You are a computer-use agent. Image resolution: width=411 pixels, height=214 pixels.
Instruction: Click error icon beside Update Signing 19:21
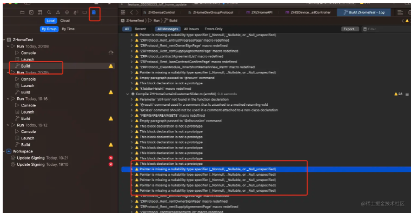coord(111,158)
